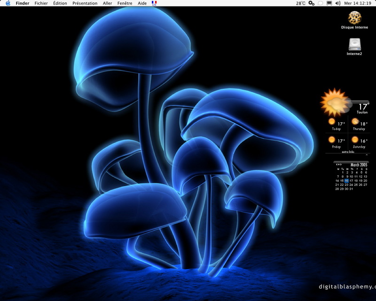Open the Fenêtre menu
The height and width of the screenshot is (301, 376).
click(x=125, y=3)
